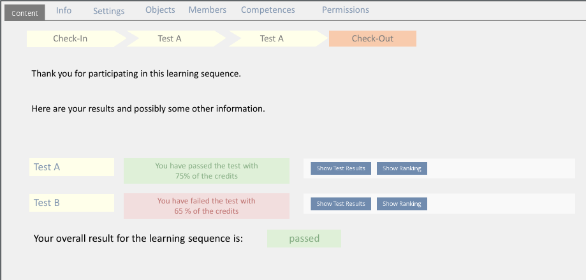Select the Members tab
Screen dimensions: 586x280
pos(207,10)
